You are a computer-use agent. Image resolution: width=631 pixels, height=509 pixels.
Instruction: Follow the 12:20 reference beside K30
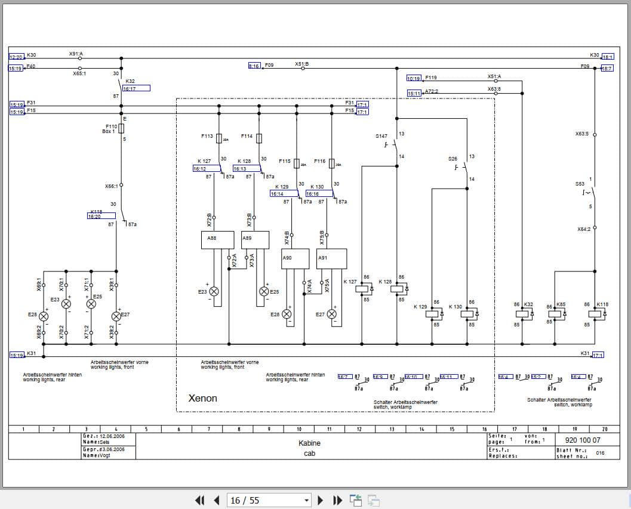pyautogui.click(x=17, y=57)
